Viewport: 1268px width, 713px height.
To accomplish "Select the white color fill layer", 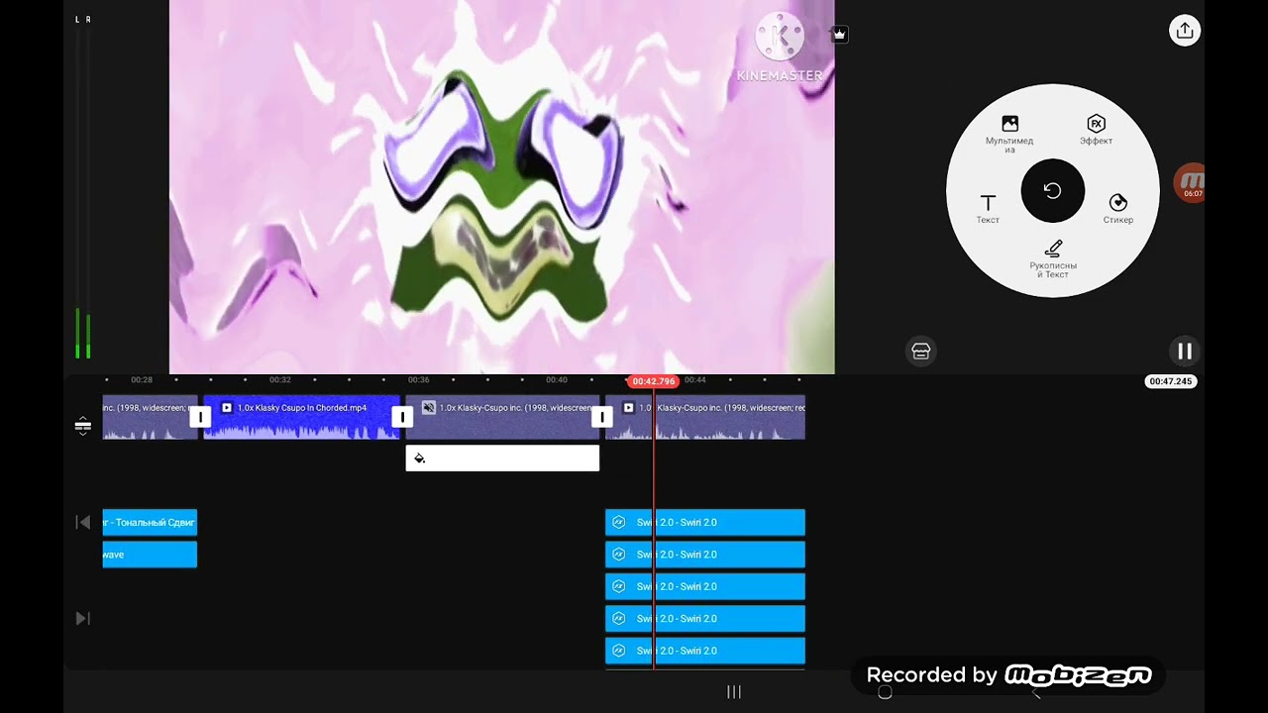I will coord(502,458).
